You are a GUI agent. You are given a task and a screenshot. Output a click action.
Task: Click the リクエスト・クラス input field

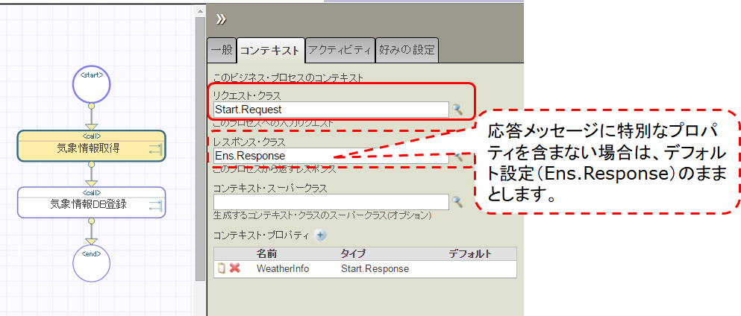[330, 110]
